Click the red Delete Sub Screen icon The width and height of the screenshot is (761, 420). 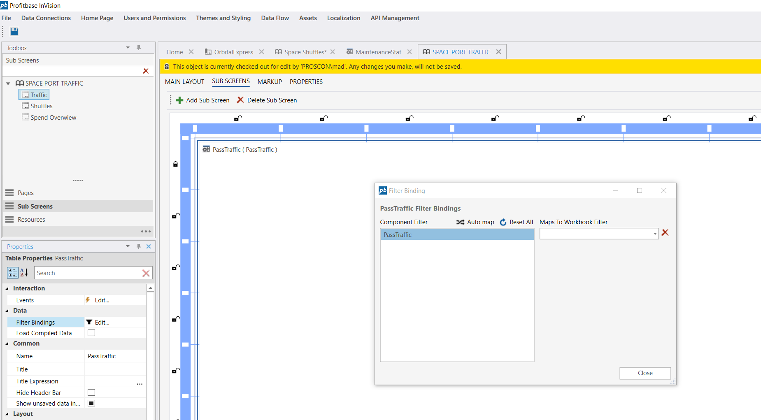click(x=240, y=100)
